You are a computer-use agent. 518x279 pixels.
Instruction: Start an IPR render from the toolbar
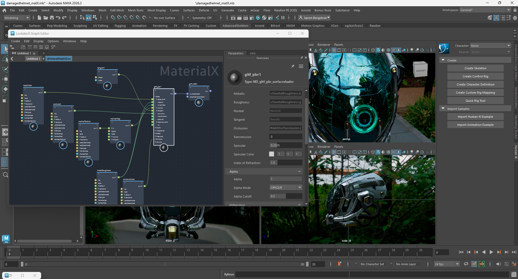tap(245, 18)
